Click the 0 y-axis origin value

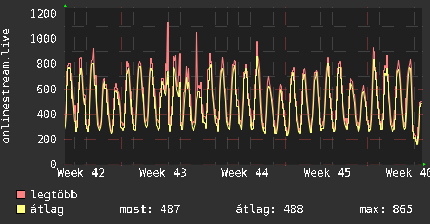click(53, 164)
